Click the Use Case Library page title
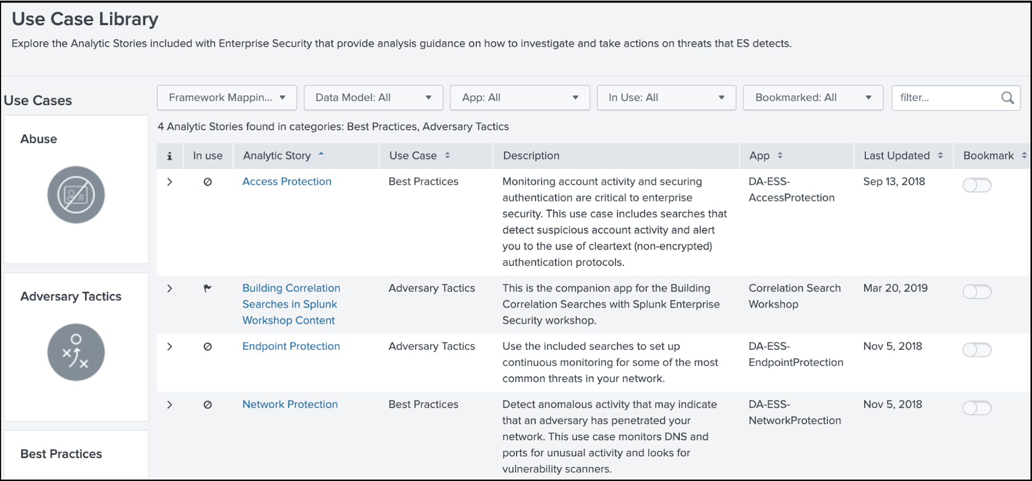The width and height of the screenshot is (1032, 481). pyautogui.click(x=85, y=19)
